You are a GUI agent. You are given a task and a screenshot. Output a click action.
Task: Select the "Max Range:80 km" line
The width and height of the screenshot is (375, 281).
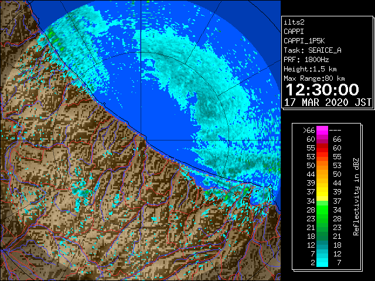[314, 78]
